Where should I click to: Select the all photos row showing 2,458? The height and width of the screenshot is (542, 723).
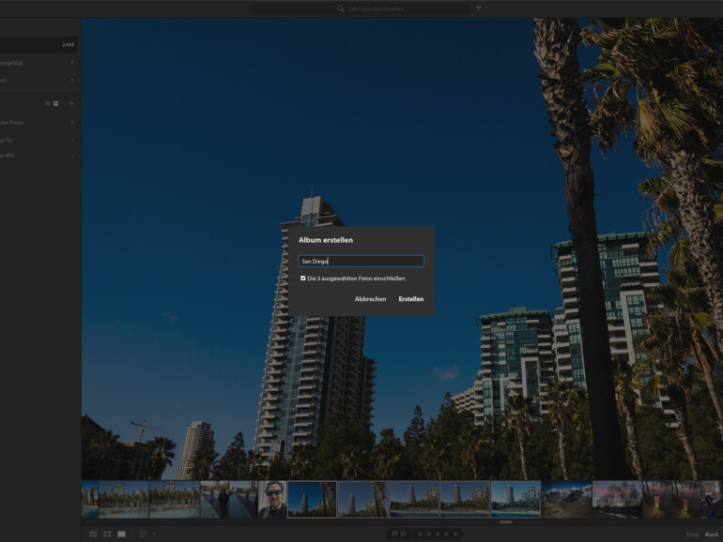pyautogui.click(x=38, y=45)
